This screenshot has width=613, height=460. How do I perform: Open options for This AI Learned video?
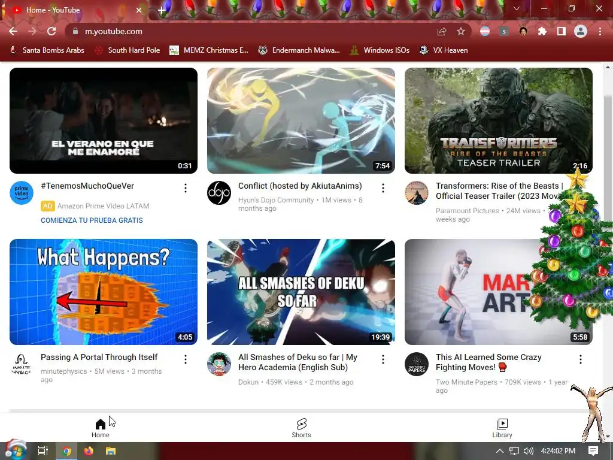(581, 359)
